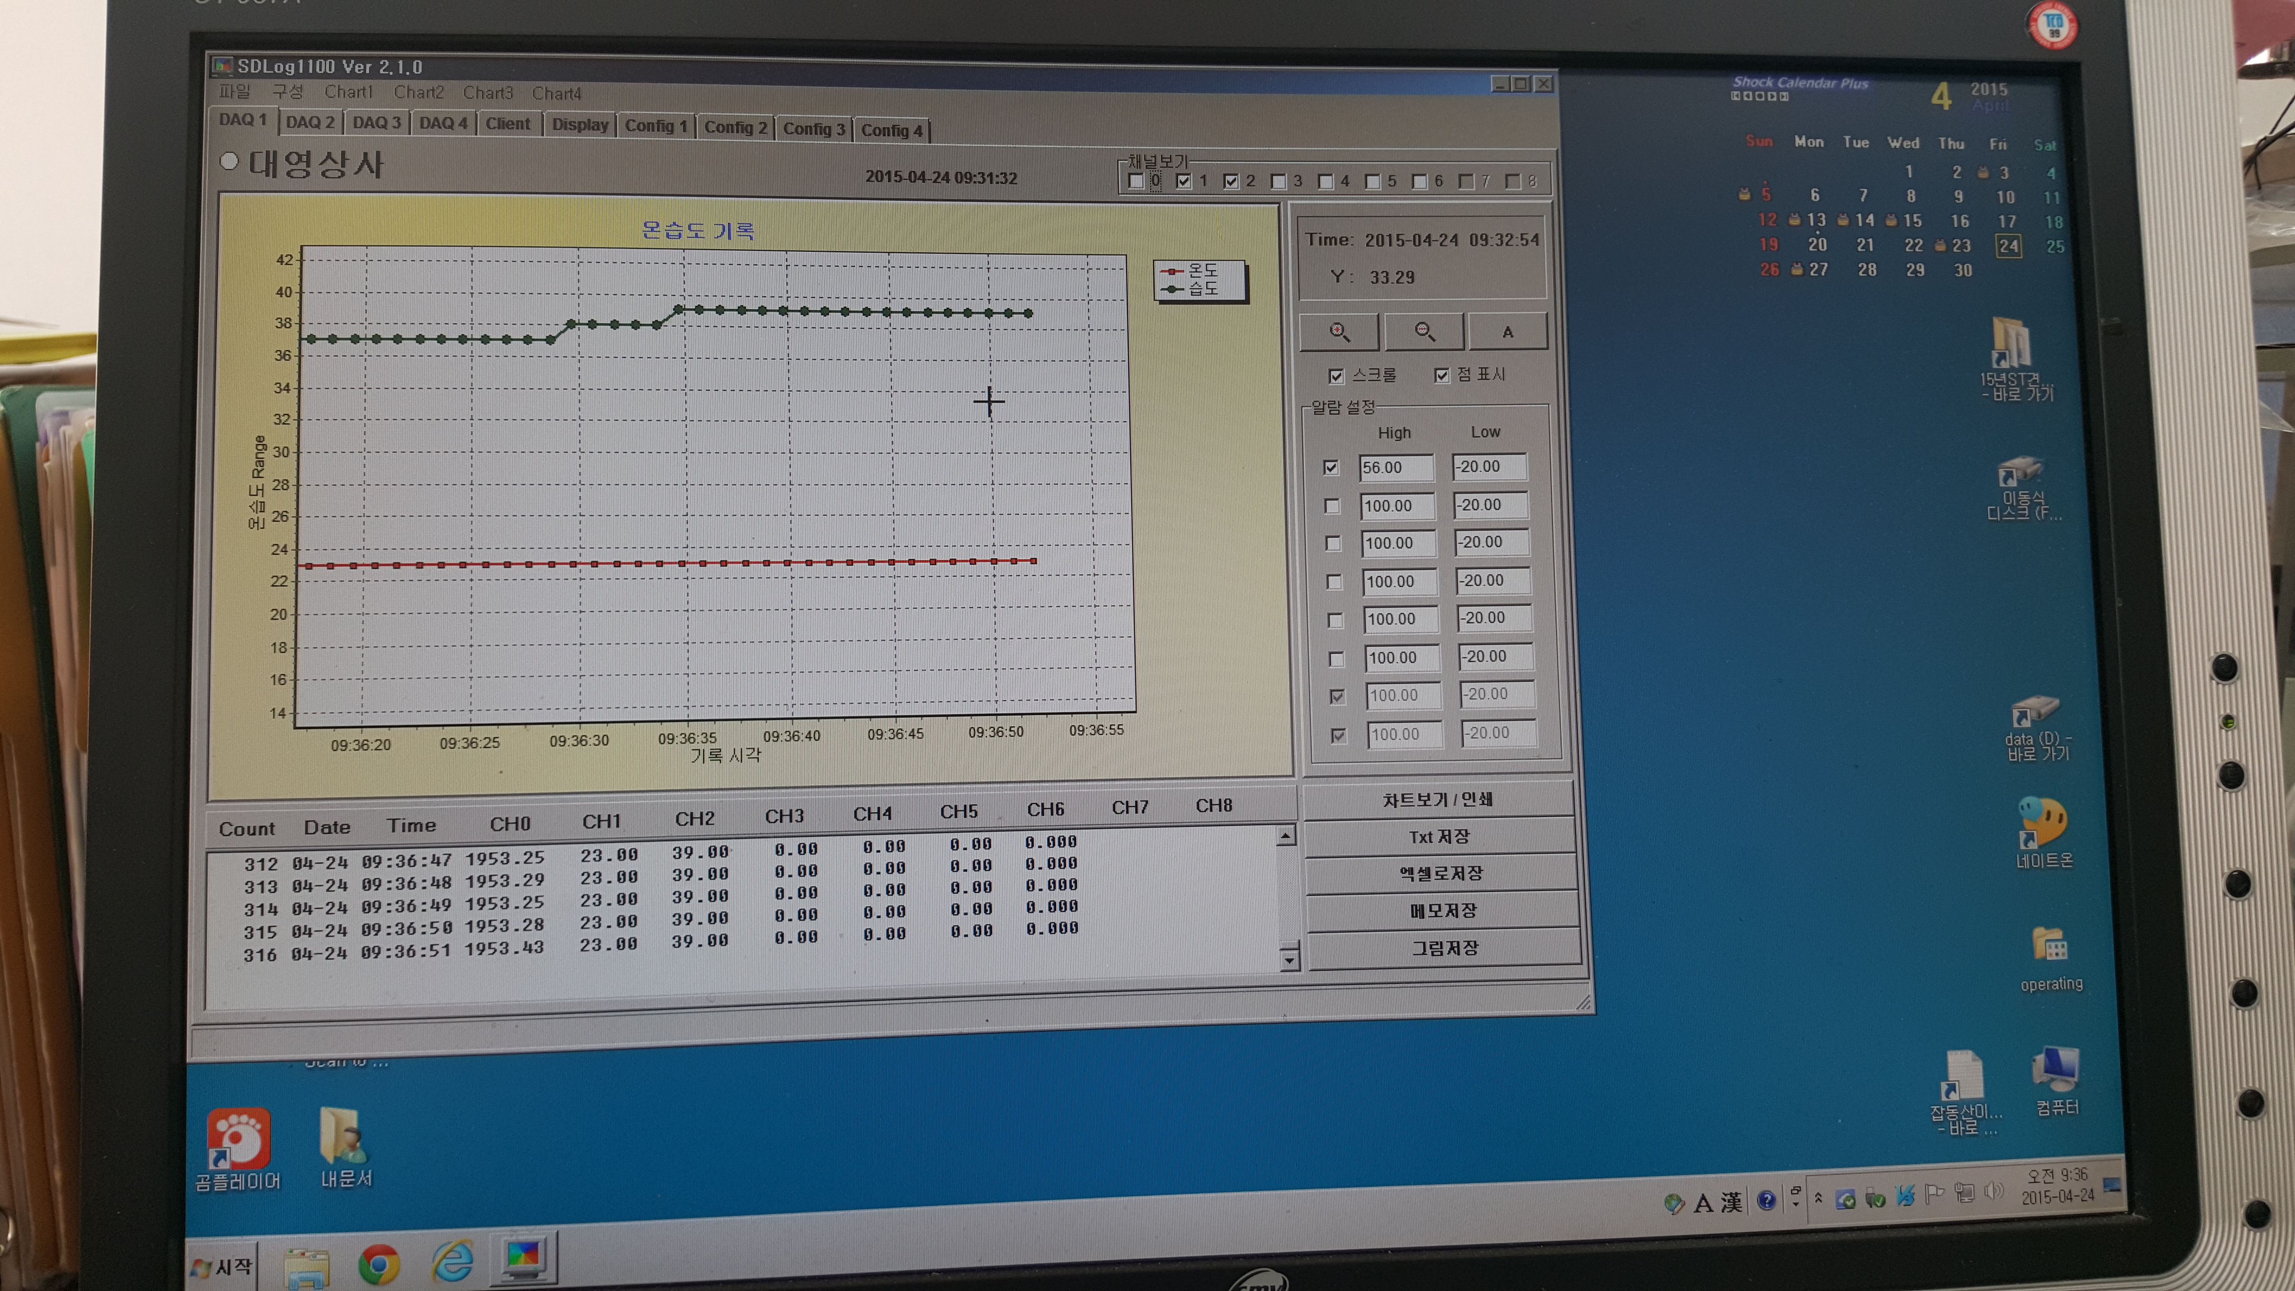Open the 15년ST견 shortcut folder

pyautogui.click(x=2016, y=360)
